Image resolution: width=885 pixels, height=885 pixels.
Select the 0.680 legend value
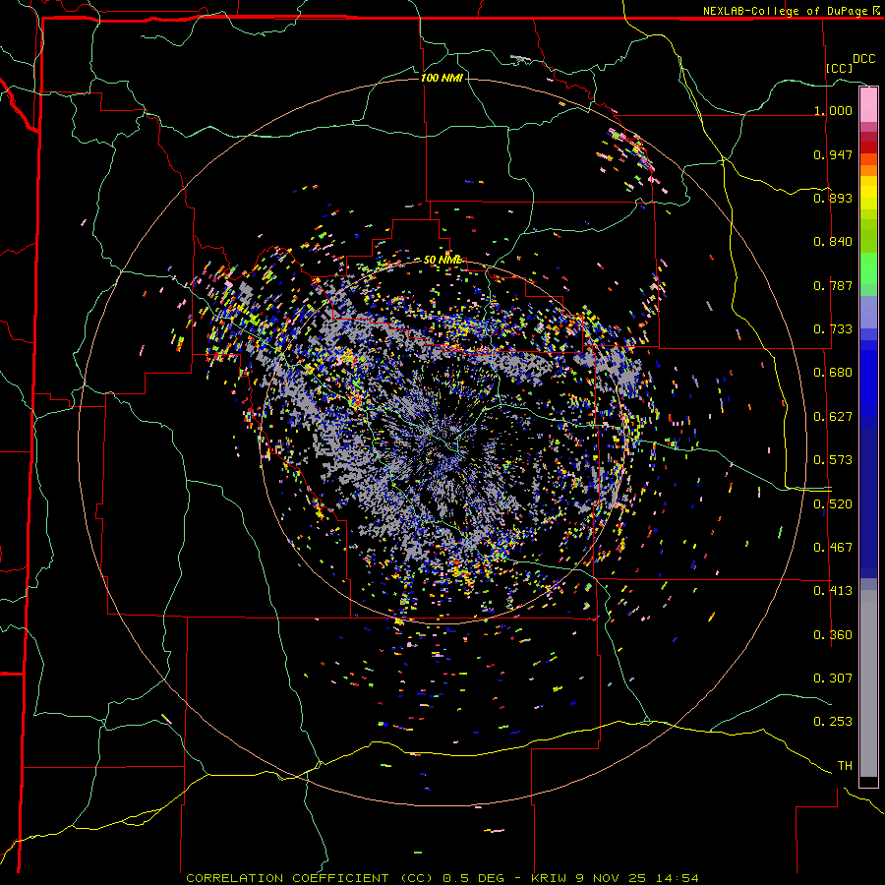pyautogui.click(x=833, y=373)
